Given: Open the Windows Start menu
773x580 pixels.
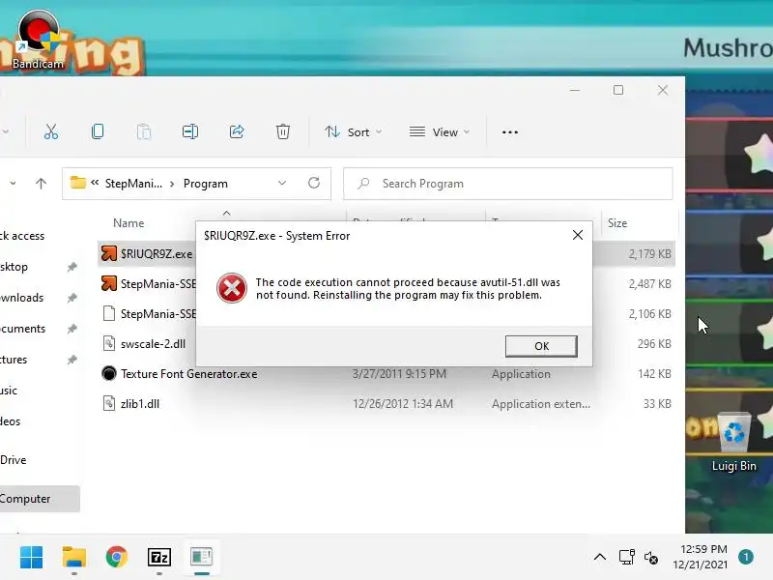Looking at the screenshot, I should tap(32, 558).
